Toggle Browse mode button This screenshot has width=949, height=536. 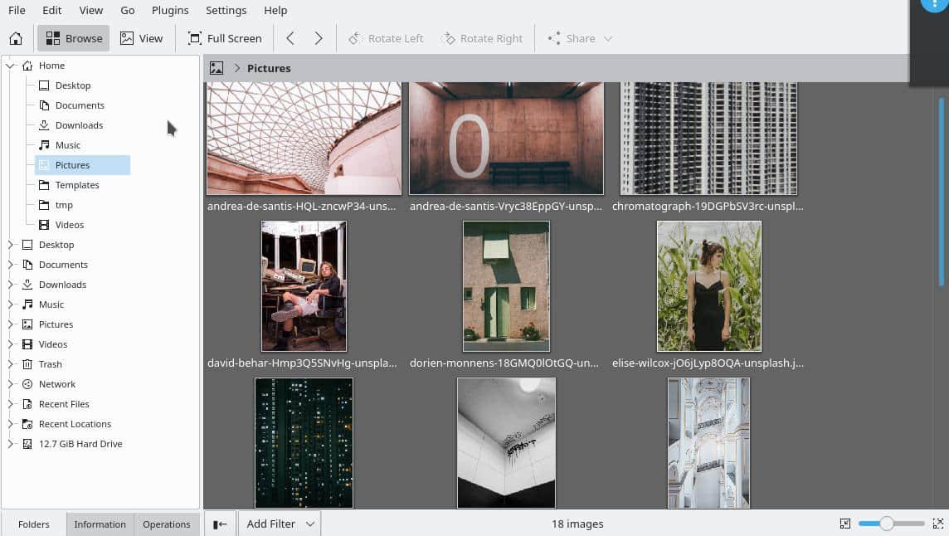tap(74, 38)
